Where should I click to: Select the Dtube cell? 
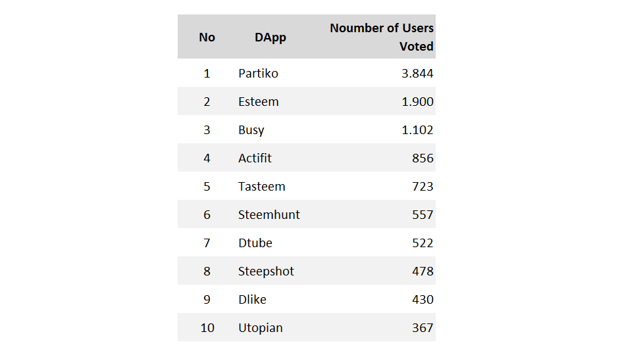click(255, 243)
